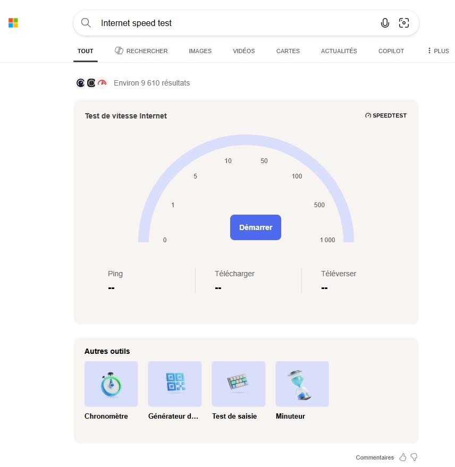455x467 pixels.
Task: Open the COPILOT tab
Action: 391,51
